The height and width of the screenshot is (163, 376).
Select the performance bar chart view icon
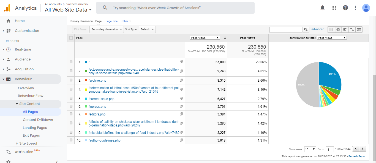(x=345, y=29)
